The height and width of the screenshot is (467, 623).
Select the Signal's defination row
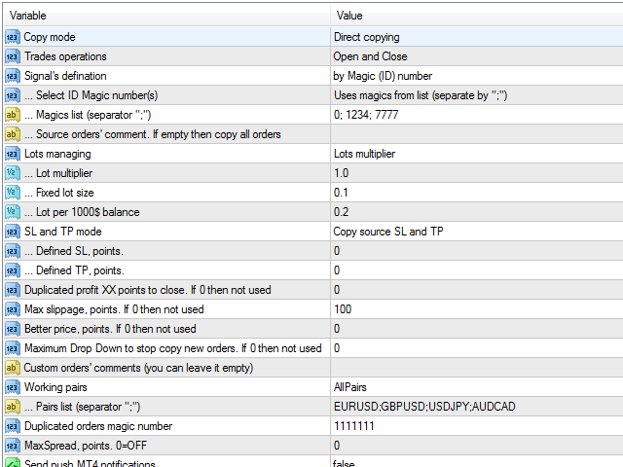(x=313, y=76)
